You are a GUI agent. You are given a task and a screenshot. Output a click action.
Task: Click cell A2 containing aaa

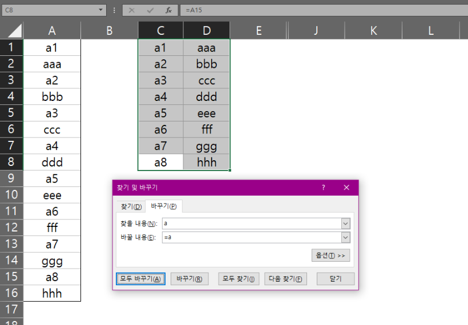click(52, 64)
